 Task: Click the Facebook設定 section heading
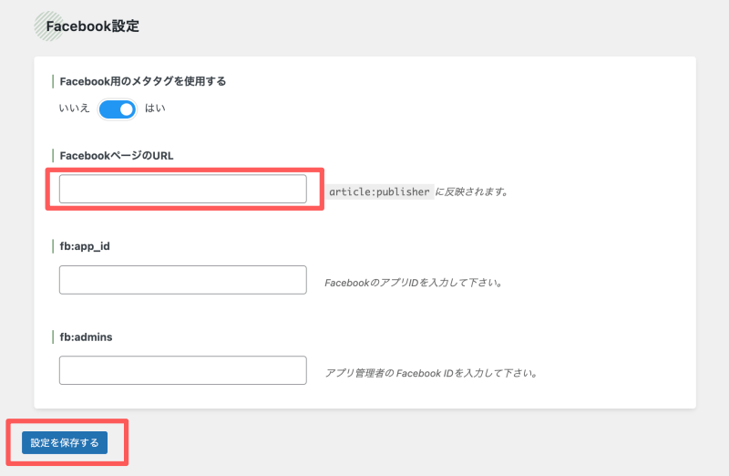[x=93, y=26]
